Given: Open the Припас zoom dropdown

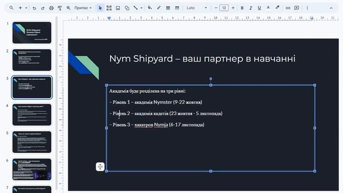Looking at the screenshot, I should (x=83, y=8).
